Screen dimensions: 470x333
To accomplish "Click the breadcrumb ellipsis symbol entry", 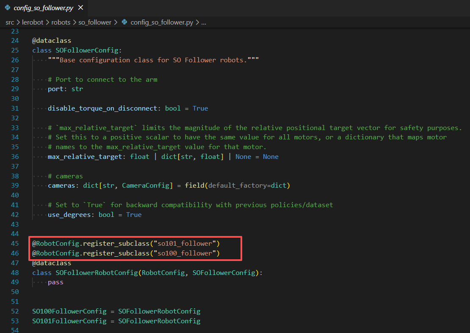I will click(x=204, y=22).
